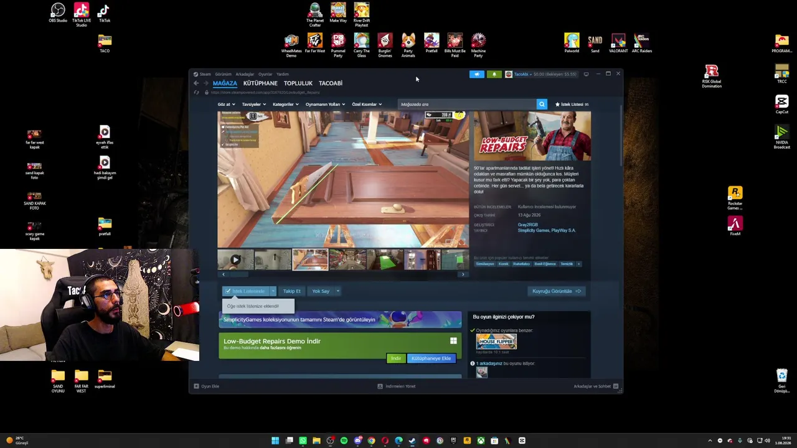
Task: Open ARC Raiders desktop shortcut
Action: pyautogui.click(x=642, y=44)
